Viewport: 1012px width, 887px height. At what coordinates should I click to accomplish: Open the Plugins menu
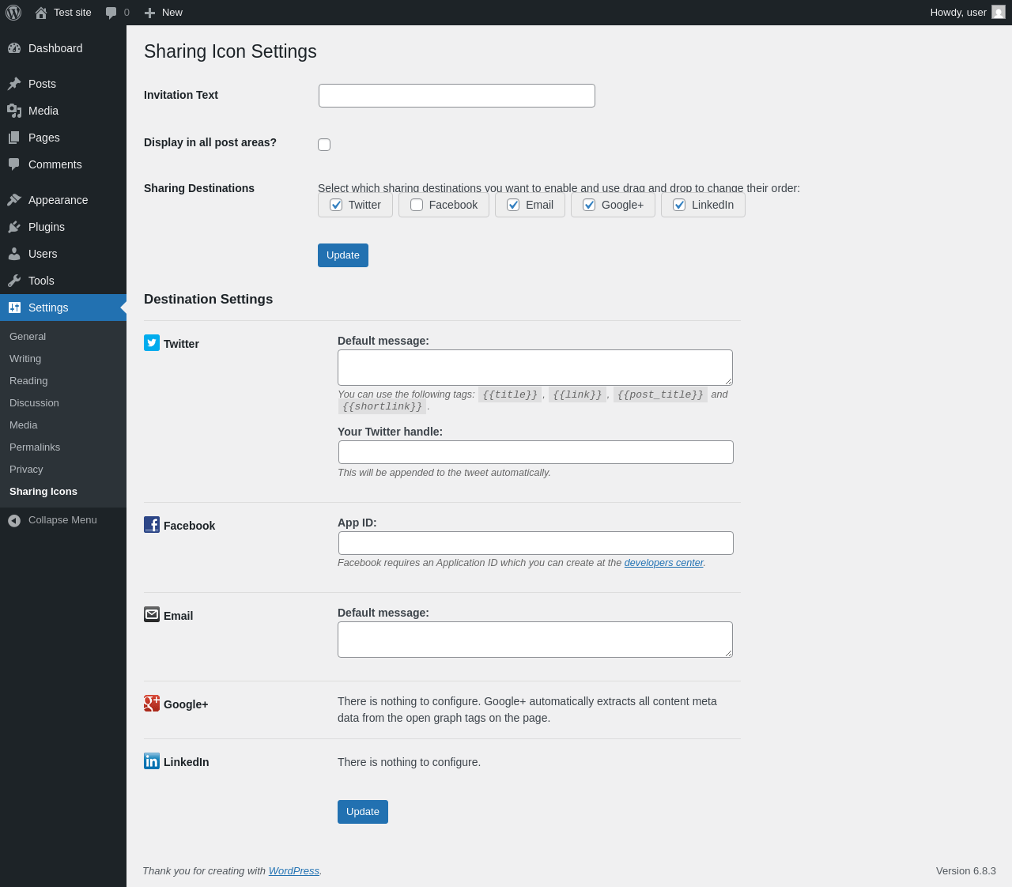[x=46, y=227]
